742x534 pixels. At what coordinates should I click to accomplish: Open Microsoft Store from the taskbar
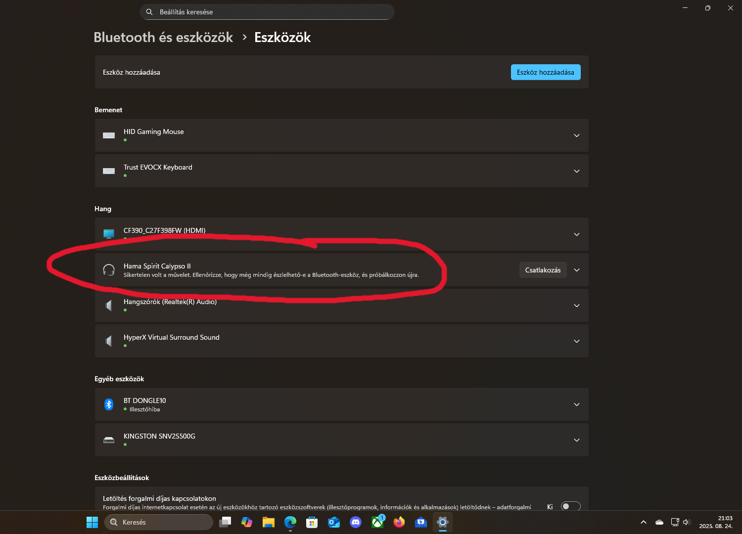click(x=312, y=522)
